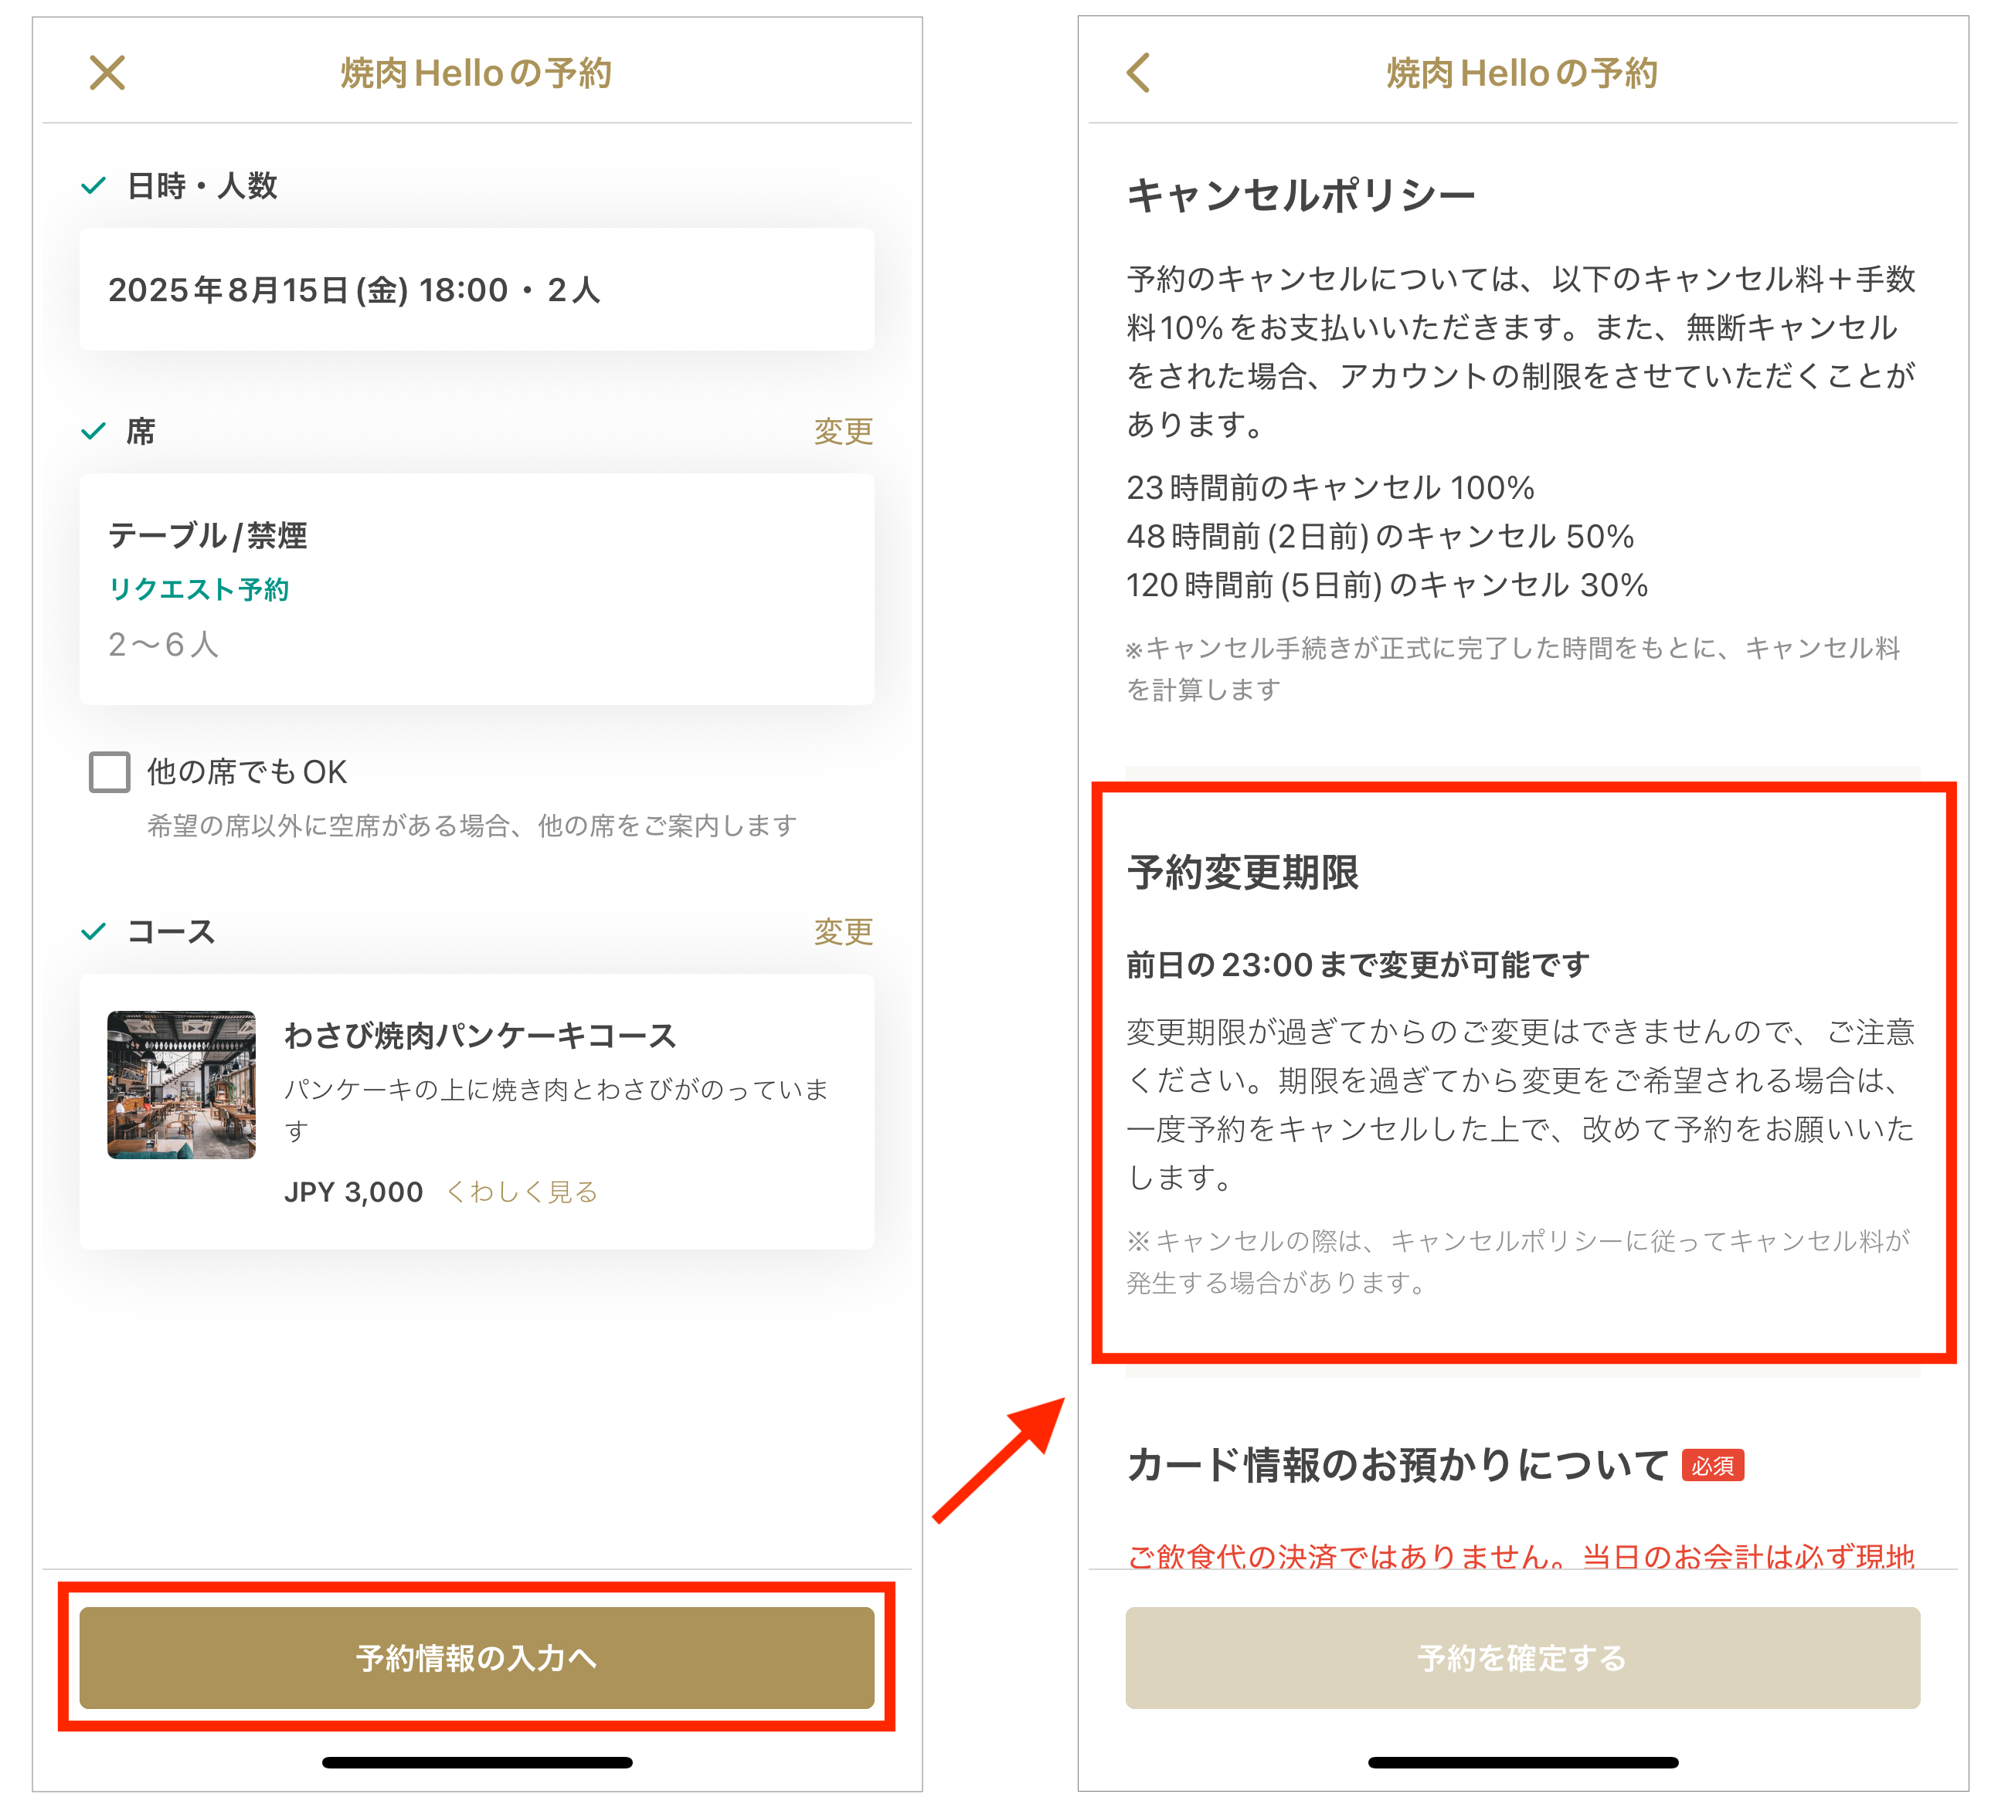Click the リクエスト予約 green label
This screenshot has height=1804, width=1998.
[199, 589]
